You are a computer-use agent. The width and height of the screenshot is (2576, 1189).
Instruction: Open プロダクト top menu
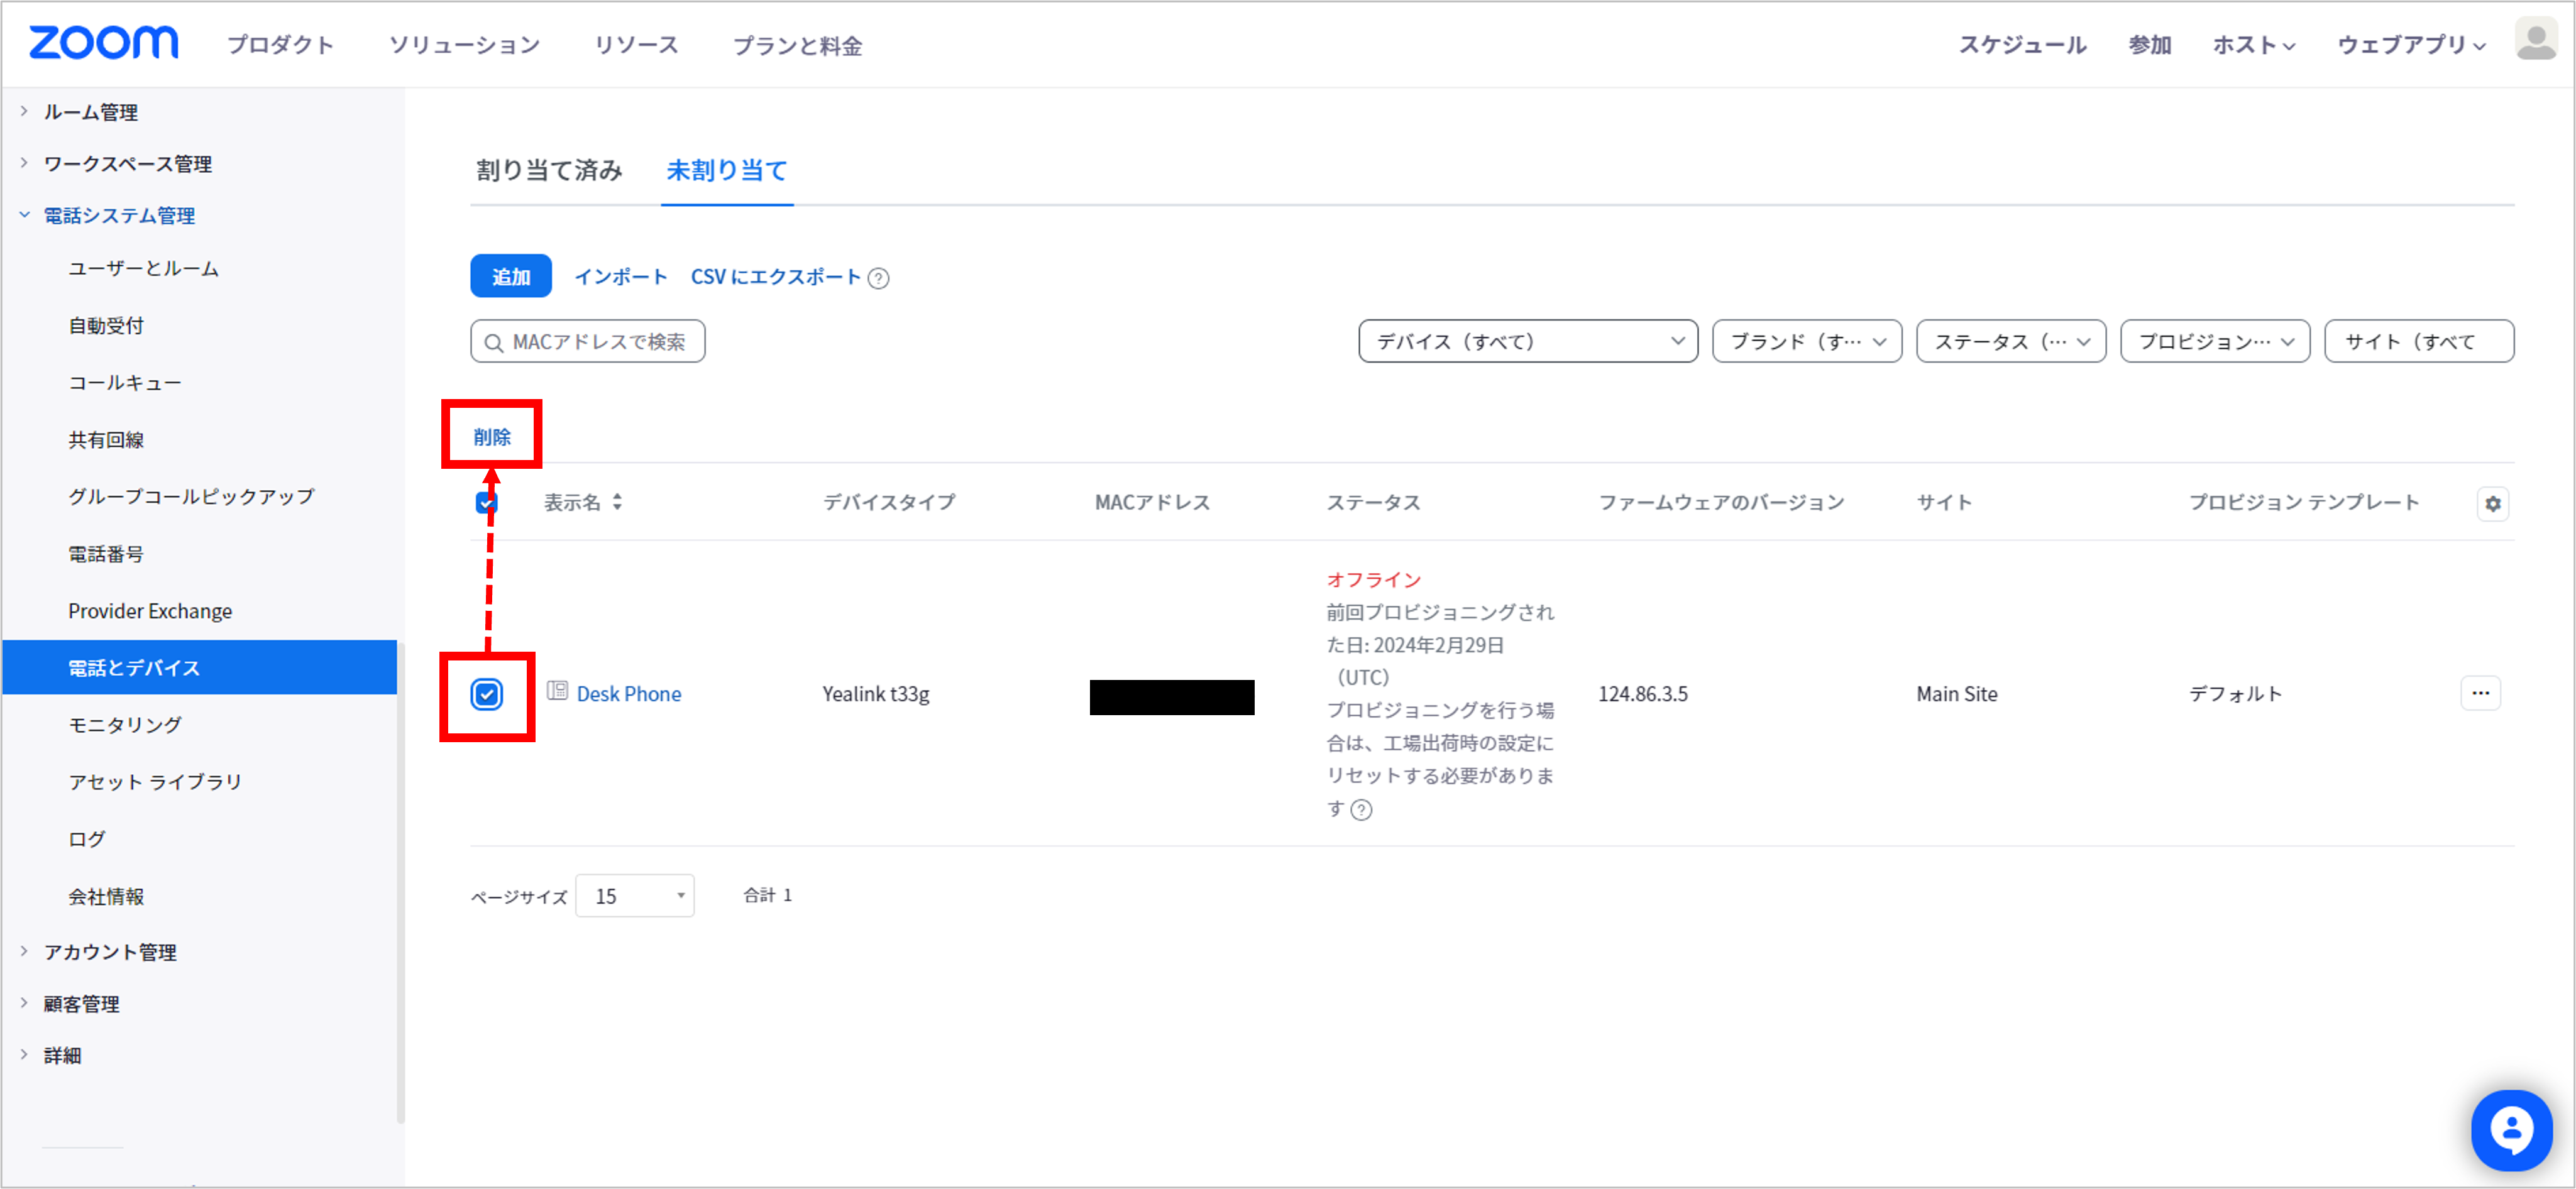pyautogui.click(x=280, y=45)
